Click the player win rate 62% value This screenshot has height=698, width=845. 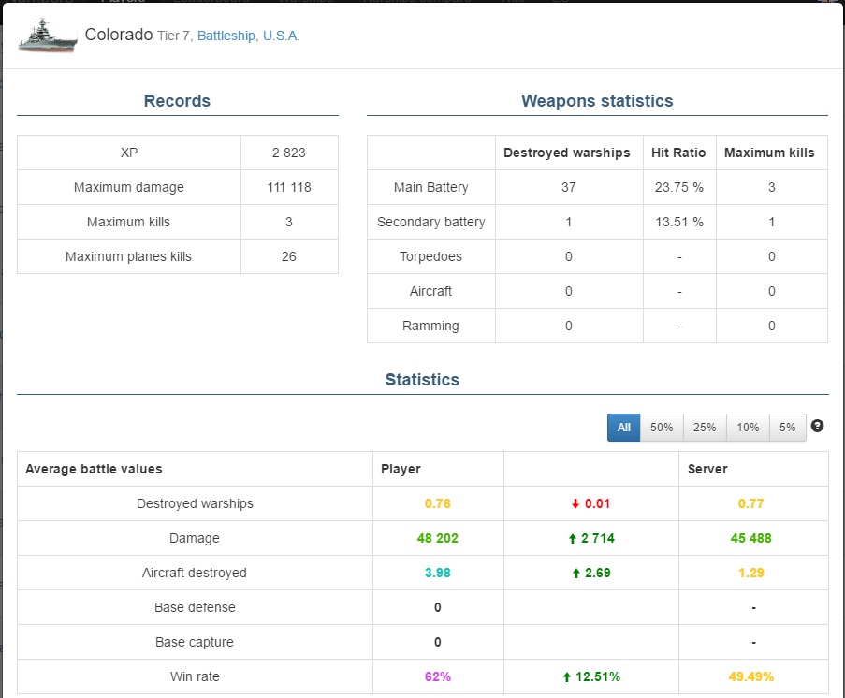[x=438, y=677]
